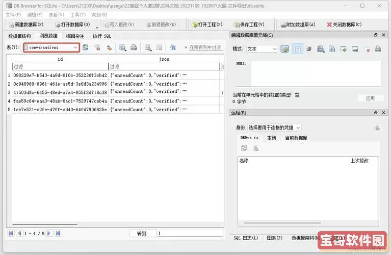Click 附加数据库(A) button
Screen dimensions: 391x255
pyautogui.click(x=298, y=24)
